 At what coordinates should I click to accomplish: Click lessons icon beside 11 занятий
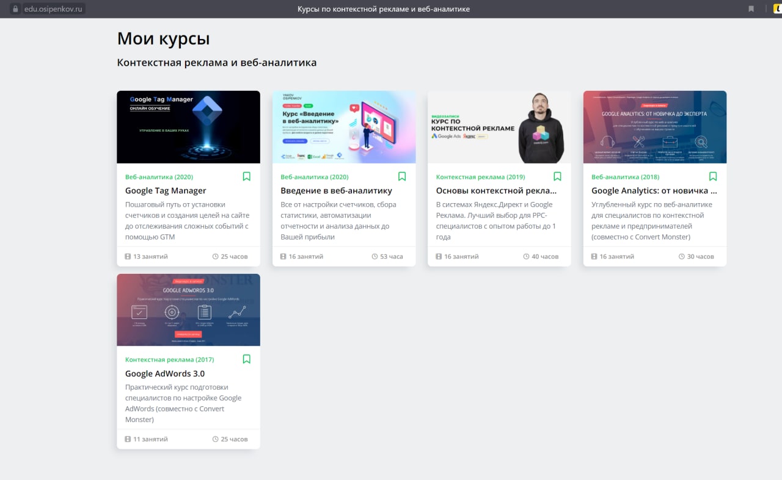click(128, 439)
